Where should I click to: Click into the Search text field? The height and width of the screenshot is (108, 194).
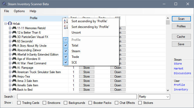pyautogui.click(x=77, y=97)
